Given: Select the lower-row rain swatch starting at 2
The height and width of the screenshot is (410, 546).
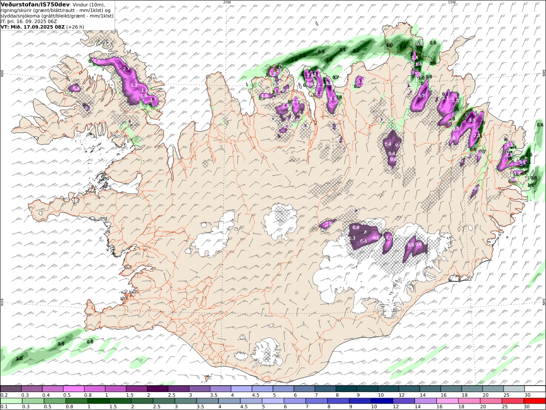Looking at the screenshot, I should (x=143, y=401).
